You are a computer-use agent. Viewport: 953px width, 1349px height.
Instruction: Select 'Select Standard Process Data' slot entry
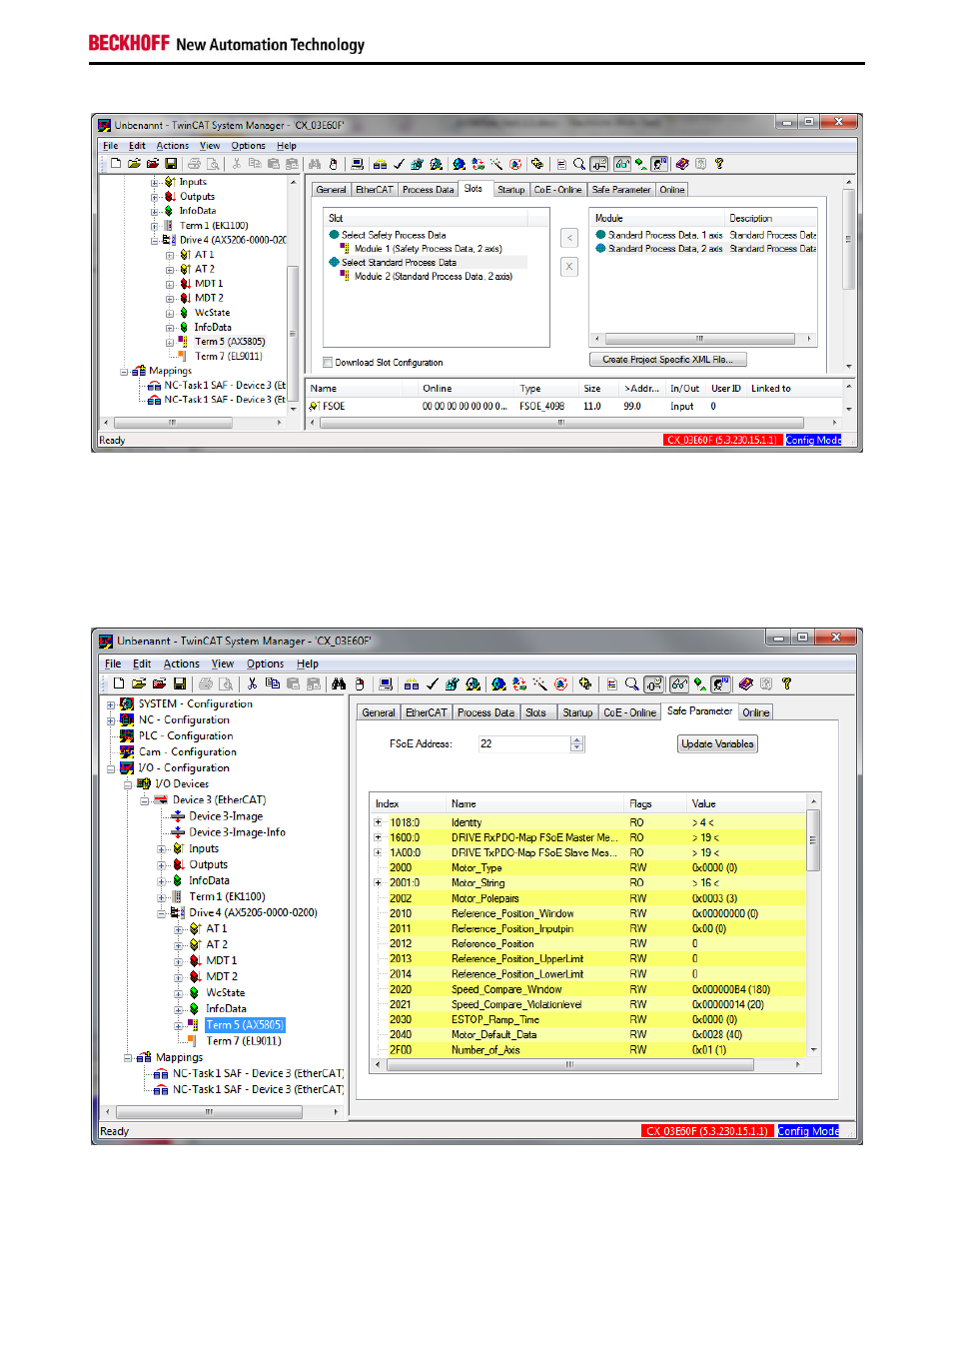(399, 263)
